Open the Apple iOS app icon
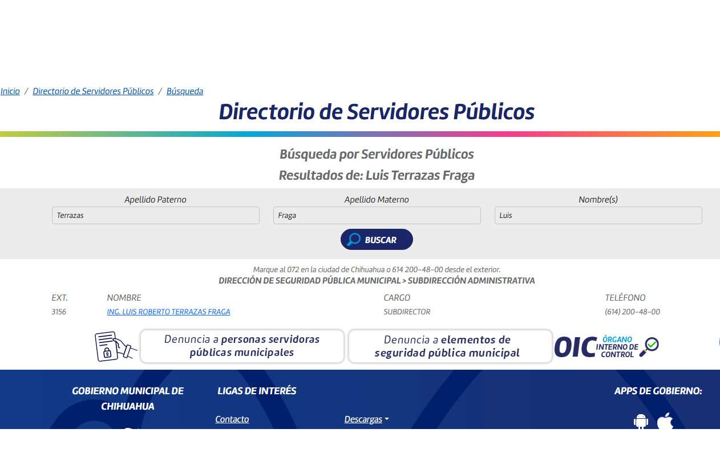Screen dimensions: 720x453 pyautogui.click(x=665, y=422)
